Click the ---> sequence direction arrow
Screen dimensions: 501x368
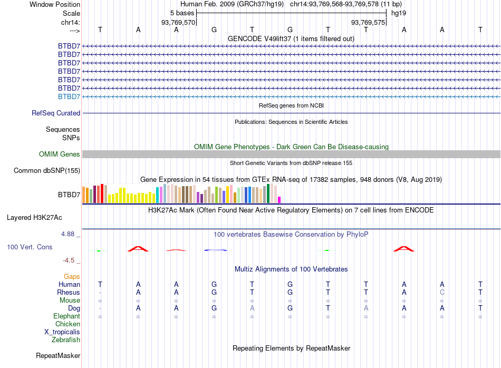(74, 31)
